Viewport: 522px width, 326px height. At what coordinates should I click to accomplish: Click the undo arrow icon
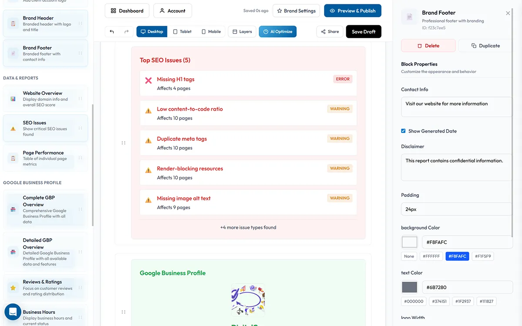112,32
